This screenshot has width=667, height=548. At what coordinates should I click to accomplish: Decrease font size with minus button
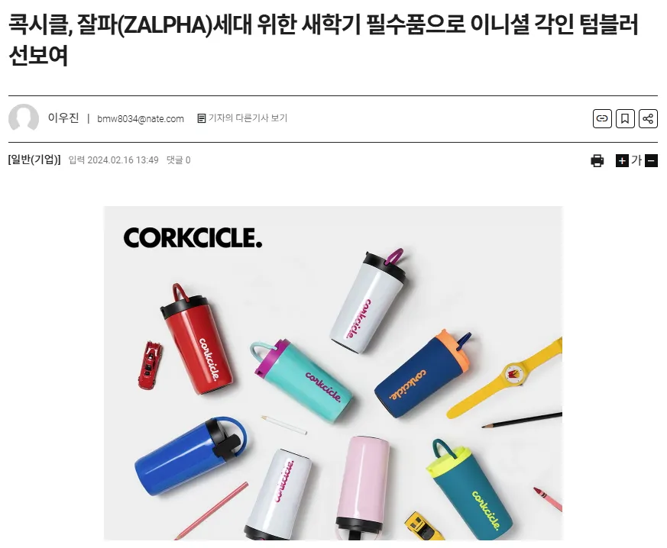point(651,161)
